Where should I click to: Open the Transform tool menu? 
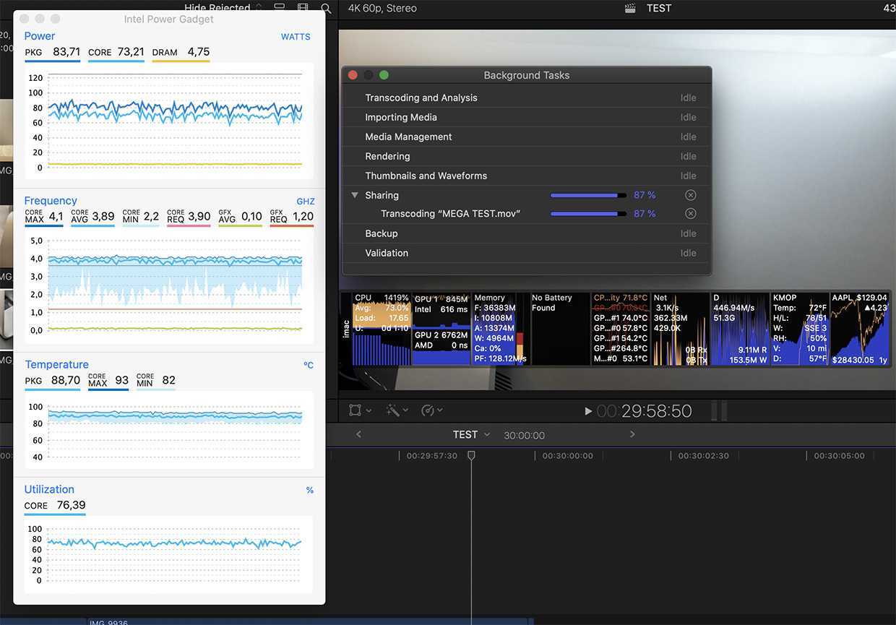(359, 410)
